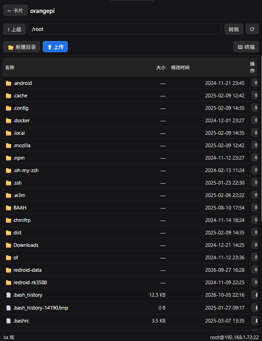Open the .docker folder name

click(22, 120)
